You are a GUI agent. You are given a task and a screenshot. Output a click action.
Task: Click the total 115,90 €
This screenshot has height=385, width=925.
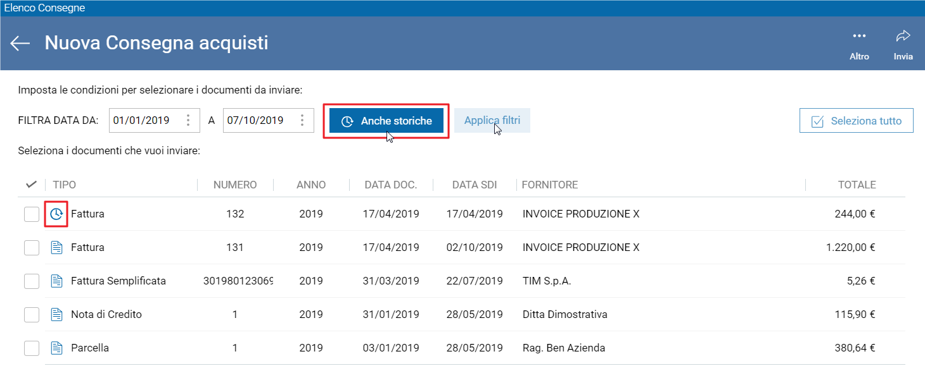coord(855,314)
